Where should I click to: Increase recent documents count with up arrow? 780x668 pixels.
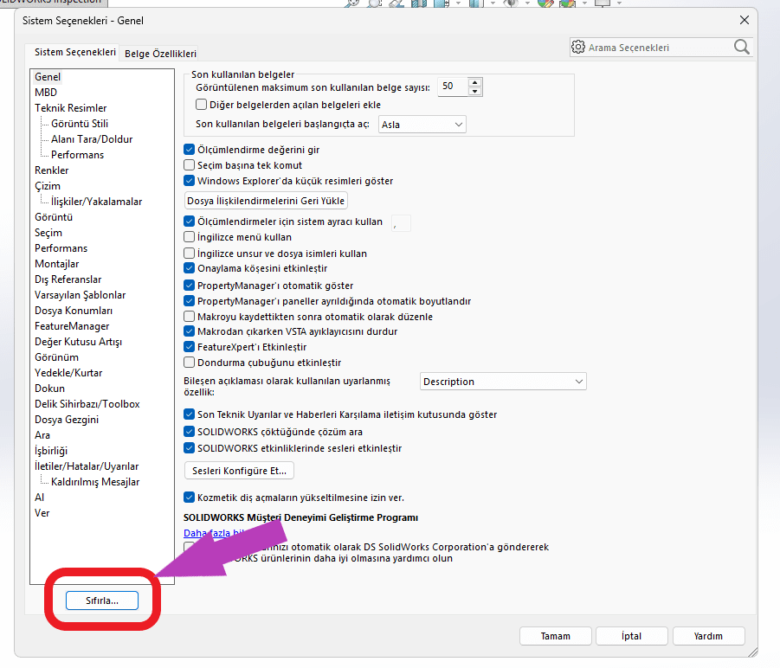(x=474, y=82)
